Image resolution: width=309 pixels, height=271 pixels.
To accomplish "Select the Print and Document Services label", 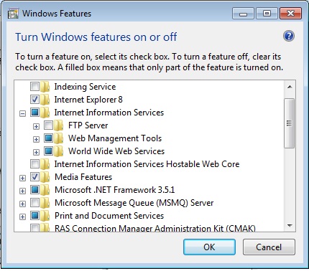I will pos(109,216).
